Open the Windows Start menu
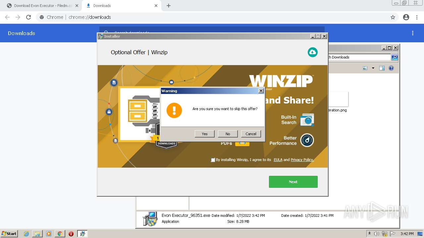Viewport: 424px width, 238px height. point(9,234)
